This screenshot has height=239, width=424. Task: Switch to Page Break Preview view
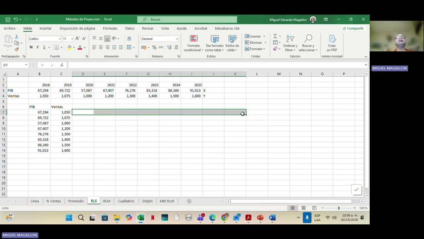click(314, 208)
